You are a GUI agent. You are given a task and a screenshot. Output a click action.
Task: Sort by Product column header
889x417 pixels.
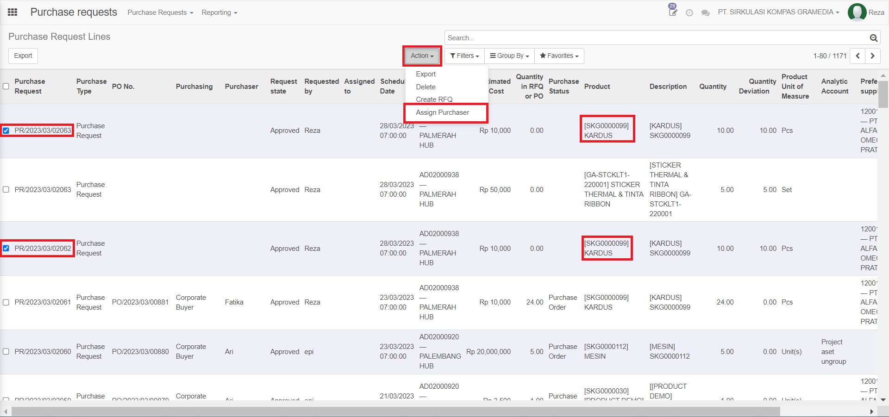click(x=597, y=87)
